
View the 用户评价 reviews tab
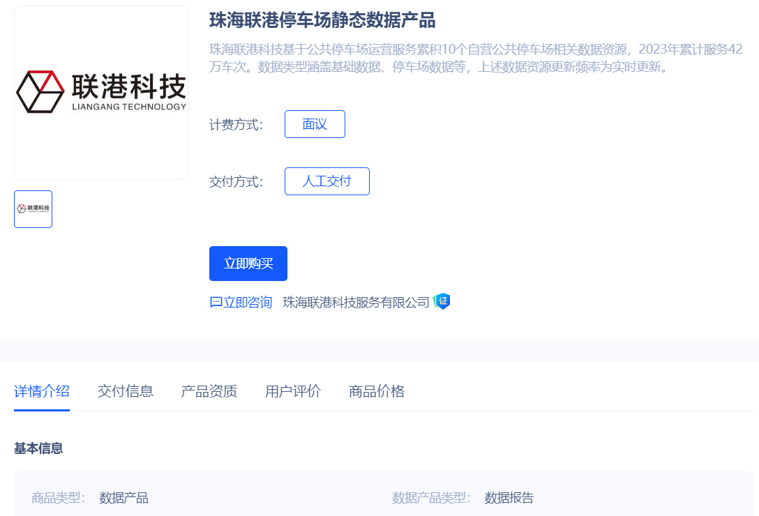[293, 391]
